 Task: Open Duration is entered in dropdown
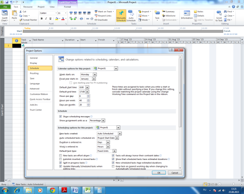(108, 142)
